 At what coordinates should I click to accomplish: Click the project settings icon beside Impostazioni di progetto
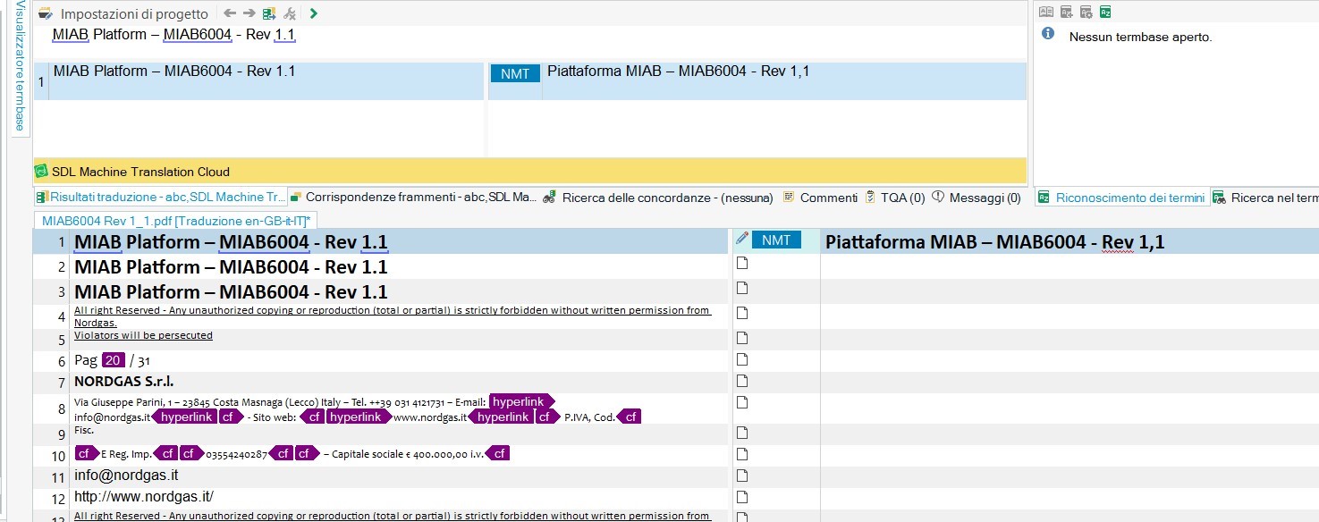click(46, 13)
